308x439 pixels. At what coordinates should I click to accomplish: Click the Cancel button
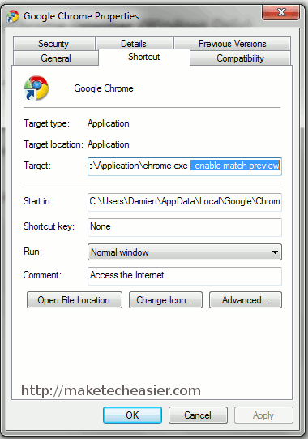pos(198,415)
